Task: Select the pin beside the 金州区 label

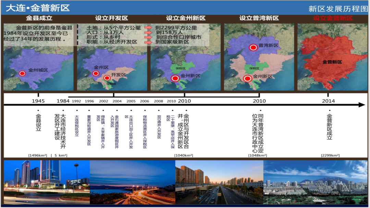Action: click(96, 73)
